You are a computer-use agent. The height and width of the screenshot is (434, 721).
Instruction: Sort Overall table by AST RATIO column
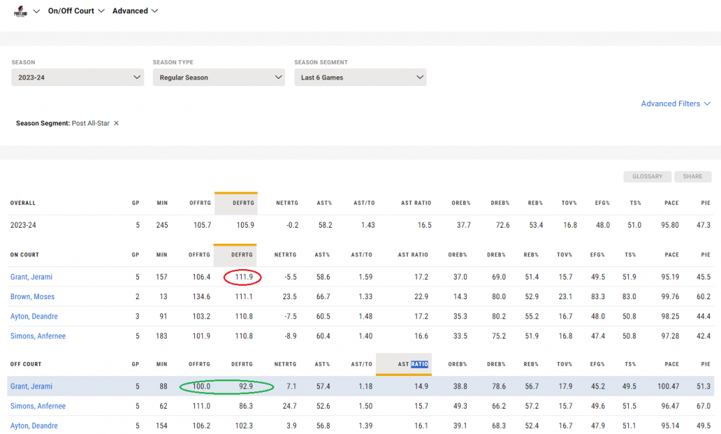(416, 203)
